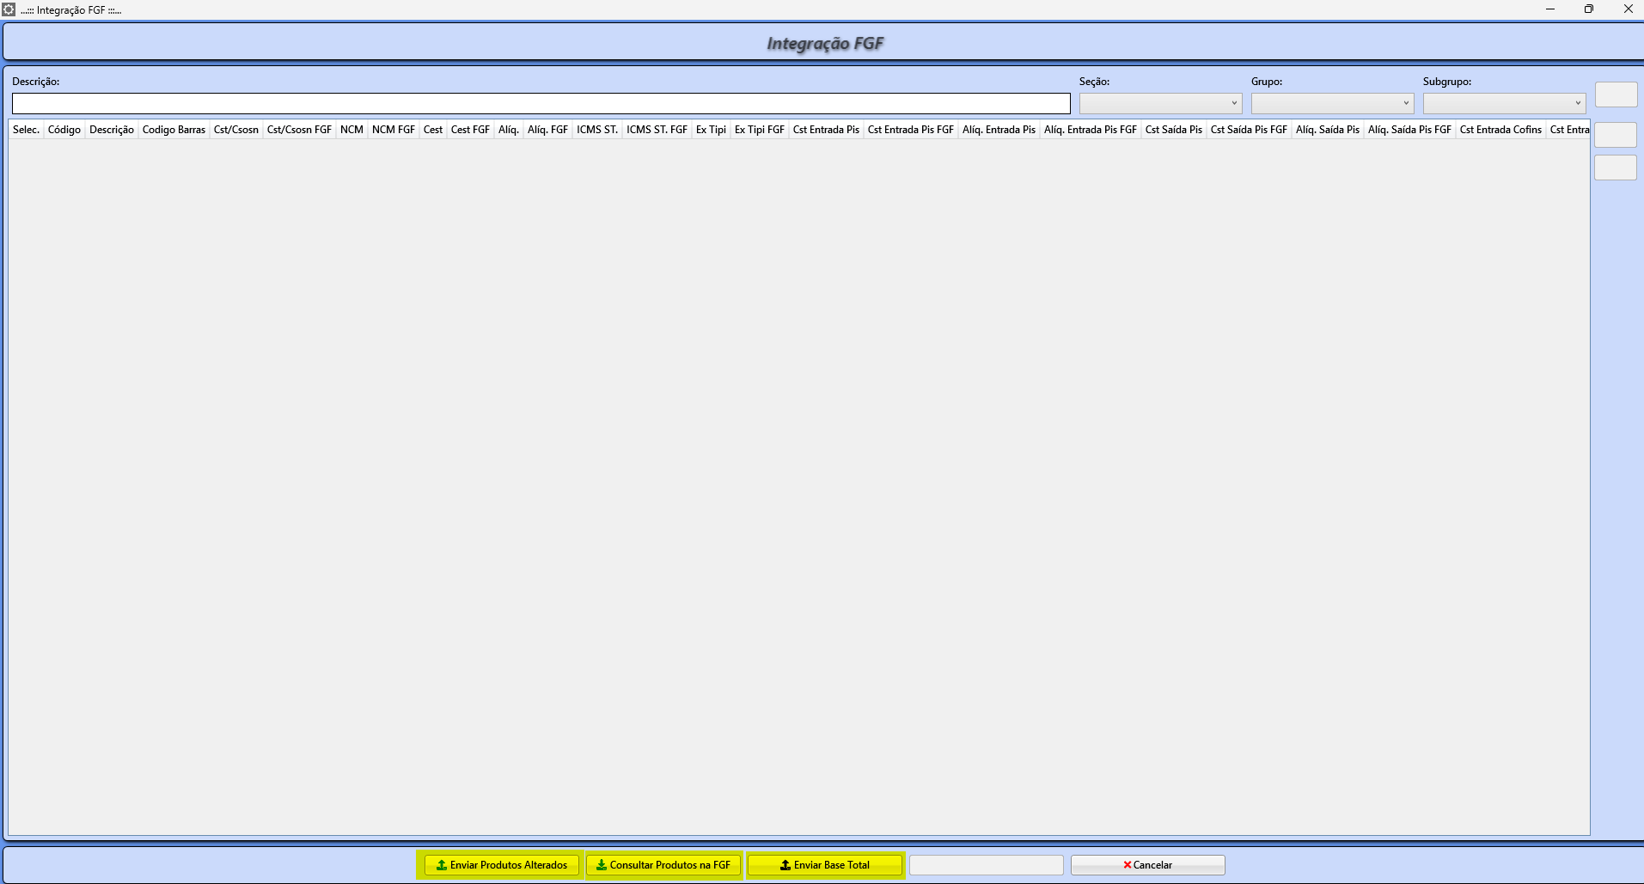Focus the Descrição search field
Image resolution: width=1644 pixels, height=884 pixels.
541,103
